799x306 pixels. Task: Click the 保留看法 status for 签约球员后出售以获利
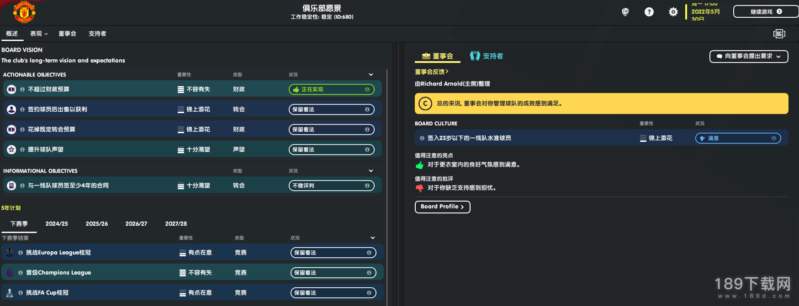point(332,109)
